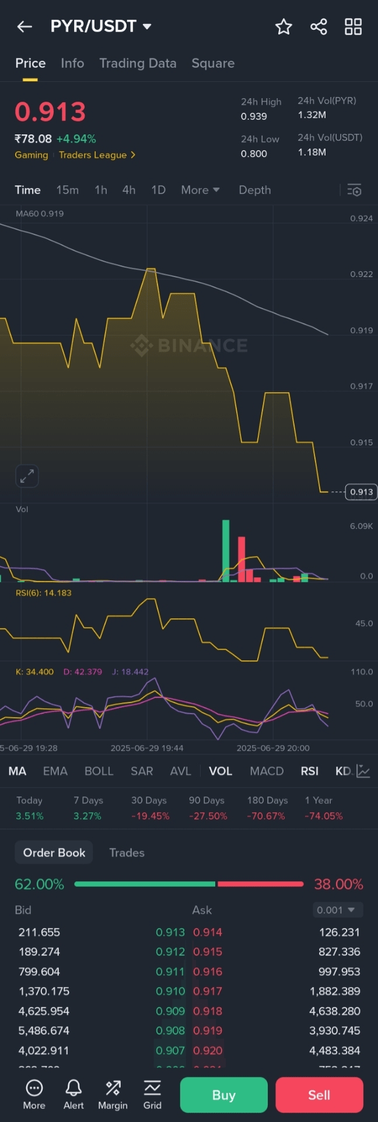Tap the 24h Low value 0.800
The image size is (378, 1122).
coord(254,154)
